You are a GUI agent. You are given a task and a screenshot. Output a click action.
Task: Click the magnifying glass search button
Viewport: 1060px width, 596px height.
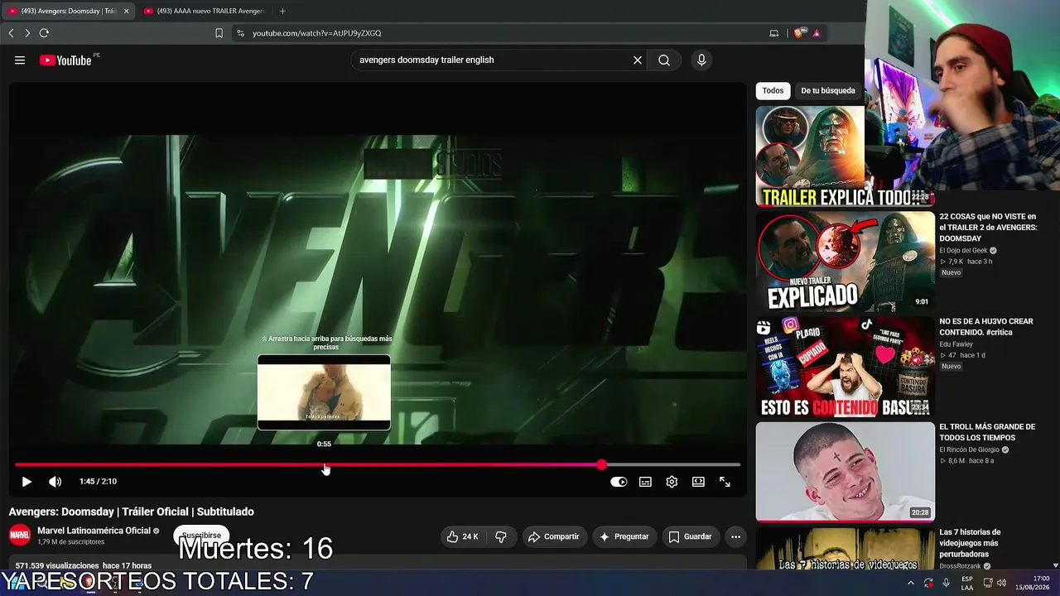coord(664,60)
